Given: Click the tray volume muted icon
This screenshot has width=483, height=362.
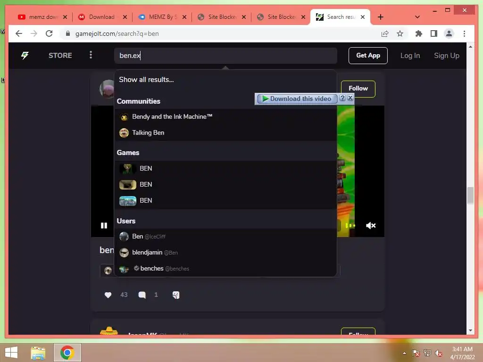Looking at the screenshot, I should (439, 353).
